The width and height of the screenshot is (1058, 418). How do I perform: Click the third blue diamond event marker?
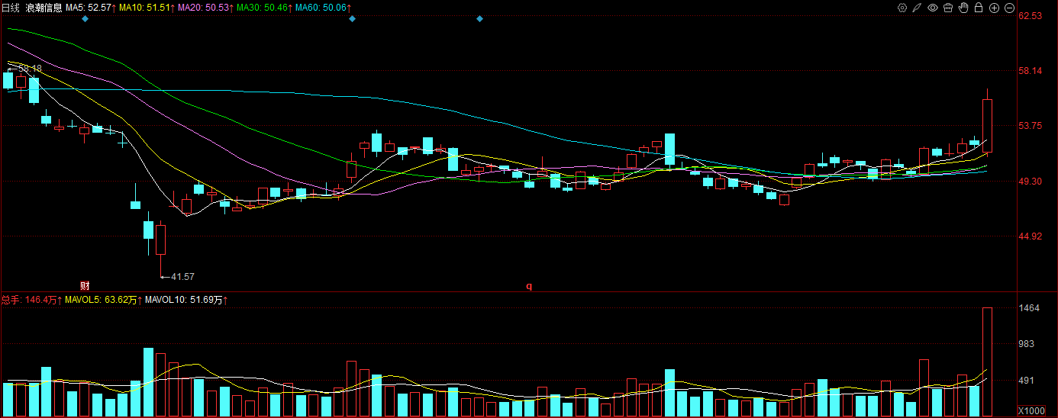[479, 18]
